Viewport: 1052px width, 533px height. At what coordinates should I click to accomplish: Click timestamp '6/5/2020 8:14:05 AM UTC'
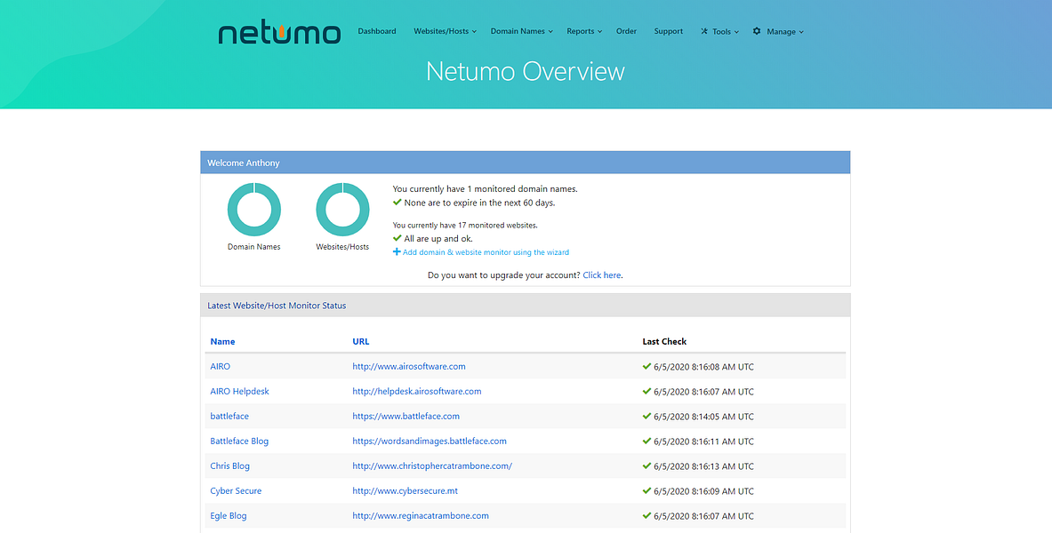pos(703,417)
